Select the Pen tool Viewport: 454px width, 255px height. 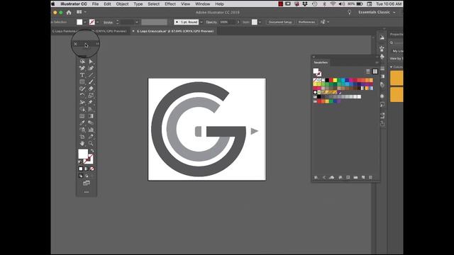82,68
